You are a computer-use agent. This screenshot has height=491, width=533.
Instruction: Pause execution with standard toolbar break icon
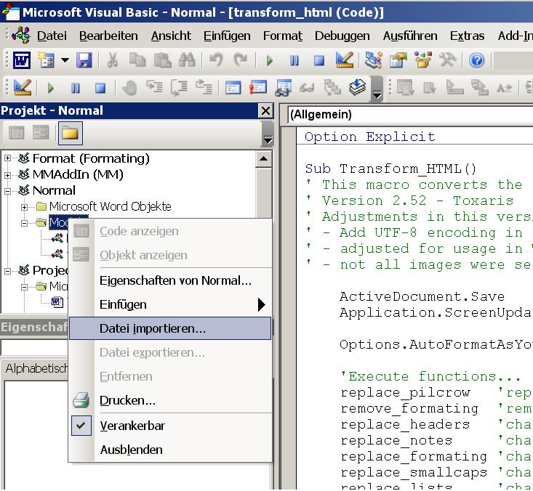tap(294, 61)
